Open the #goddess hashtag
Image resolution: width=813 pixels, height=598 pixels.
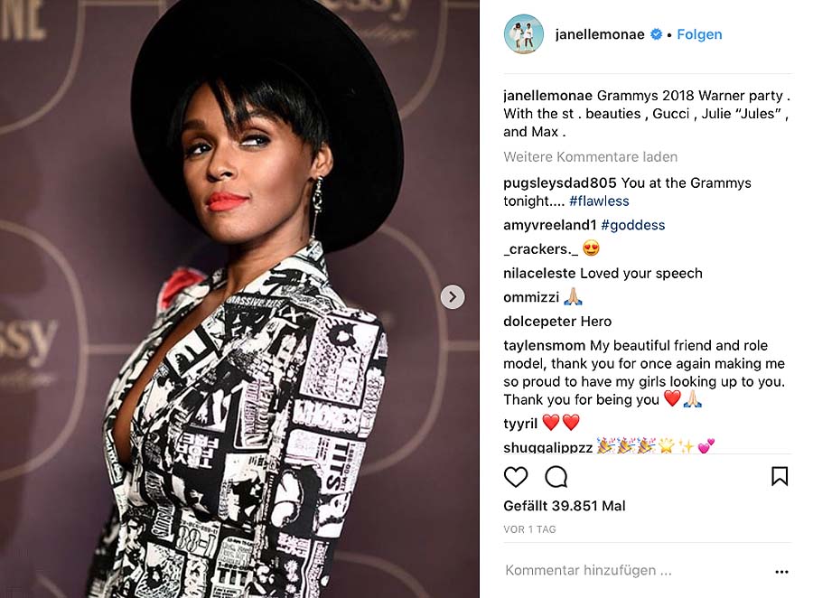click(632, 225)
